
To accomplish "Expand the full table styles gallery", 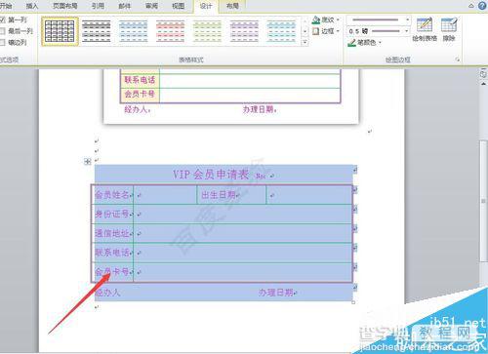I will (305, 42).
